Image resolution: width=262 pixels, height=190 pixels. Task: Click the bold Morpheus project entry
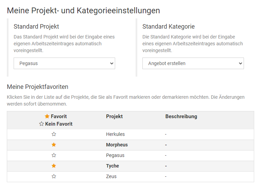(x=117, y=145)
